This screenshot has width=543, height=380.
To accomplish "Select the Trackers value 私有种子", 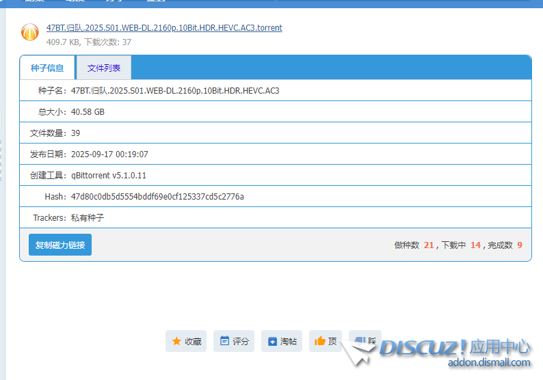I will pos(88,218).
